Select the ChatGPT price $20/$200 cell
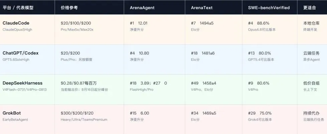Image resolution: width=327 pixels, height=134 pixels. tap(70, 53)
